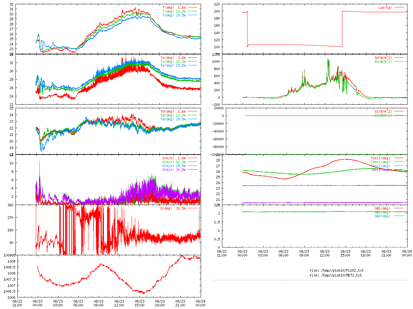Click the GW1(deg) legend label
413x309 pixels.
[x=382, y=209]
